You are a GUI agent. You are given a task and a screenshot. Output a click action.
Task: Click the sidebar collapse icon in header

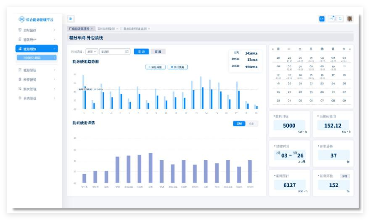(x=71, y=19)
